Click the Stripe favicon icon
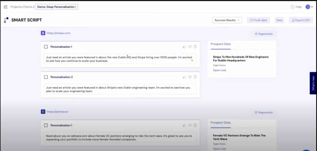Image resolution: width=317 pixels, height=151 pixels. (x=43, y=33)
